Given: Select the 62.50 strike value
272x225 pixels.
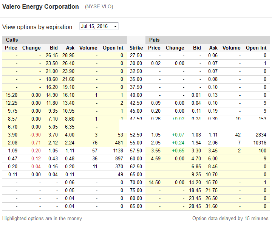Looking at the screenshot, I should [136, 167].
